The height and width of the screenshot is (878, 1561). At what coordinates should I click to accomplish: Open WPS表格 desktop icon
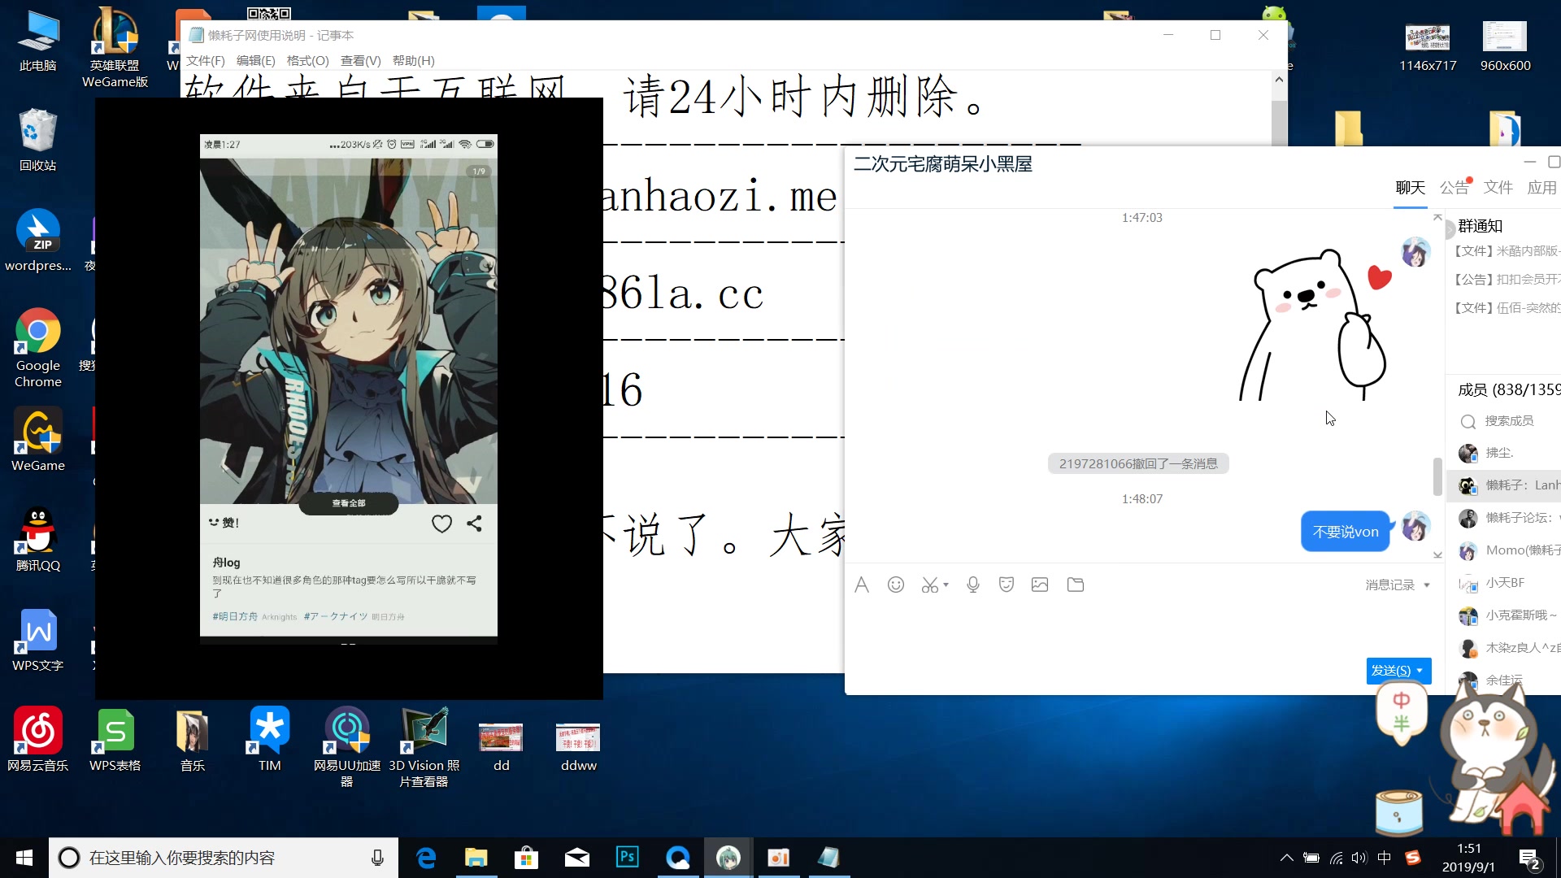point(115,740)
